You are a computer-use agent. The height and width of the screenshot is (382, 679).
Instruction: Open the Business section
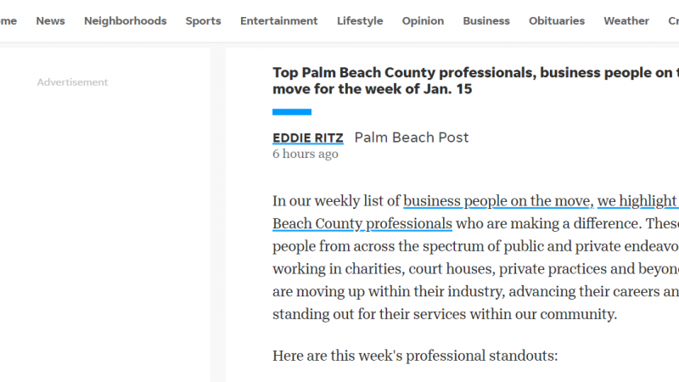[486, 20]
